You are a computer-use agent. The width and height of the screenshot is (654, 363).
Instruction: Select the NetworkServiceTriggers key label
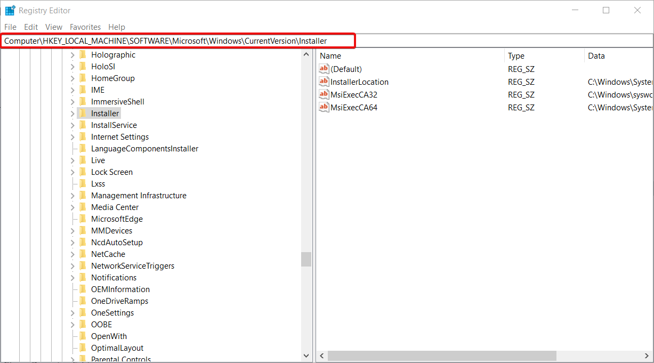[x=133, y=265]
